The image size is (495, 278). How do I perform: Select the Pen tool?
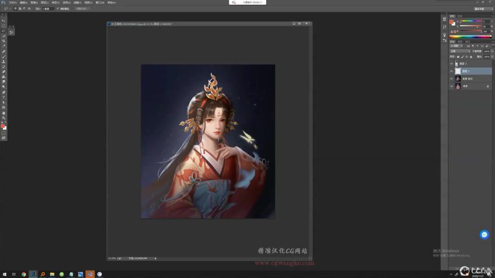[x=4, y=92]
